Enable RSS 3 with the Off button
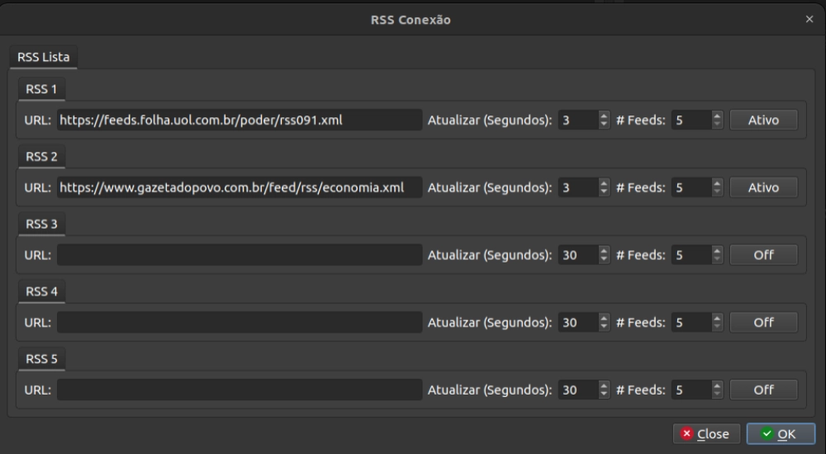826x454 pixels. click(x=763, y=255)
